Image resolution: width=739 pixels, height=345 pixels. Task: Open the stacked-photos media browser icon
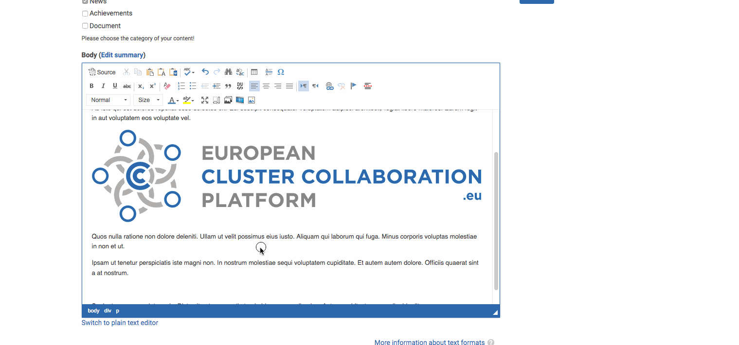(x=228, y=100)
